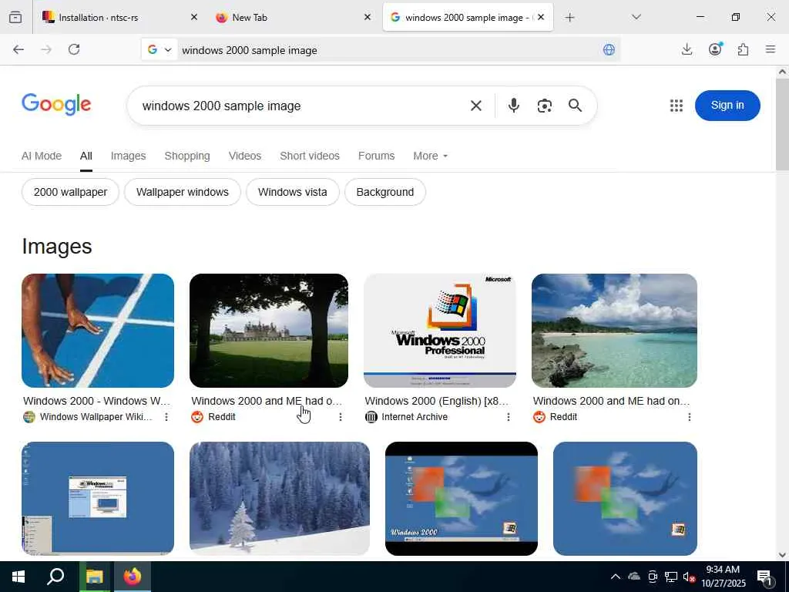
Task: Open the notification center icon
Action: pos(764,577)
